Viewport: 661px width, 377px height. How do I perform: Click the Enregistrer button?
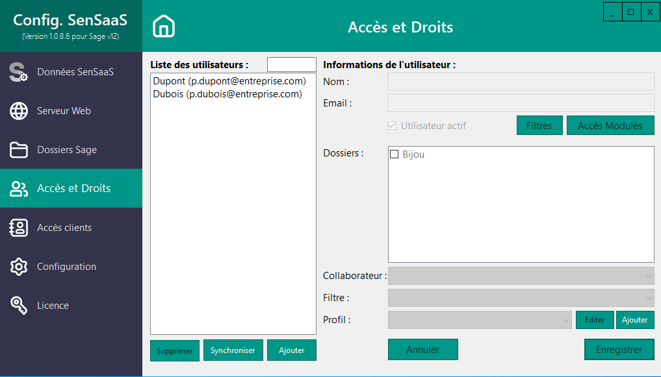point(619,349)
